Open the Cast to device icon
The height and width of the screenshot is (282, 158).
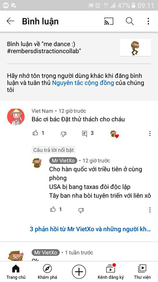[x=109, y=21]
